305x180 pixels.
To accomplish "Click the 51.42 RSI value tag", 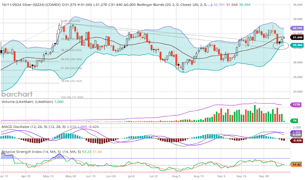I will tap(297, 164).
